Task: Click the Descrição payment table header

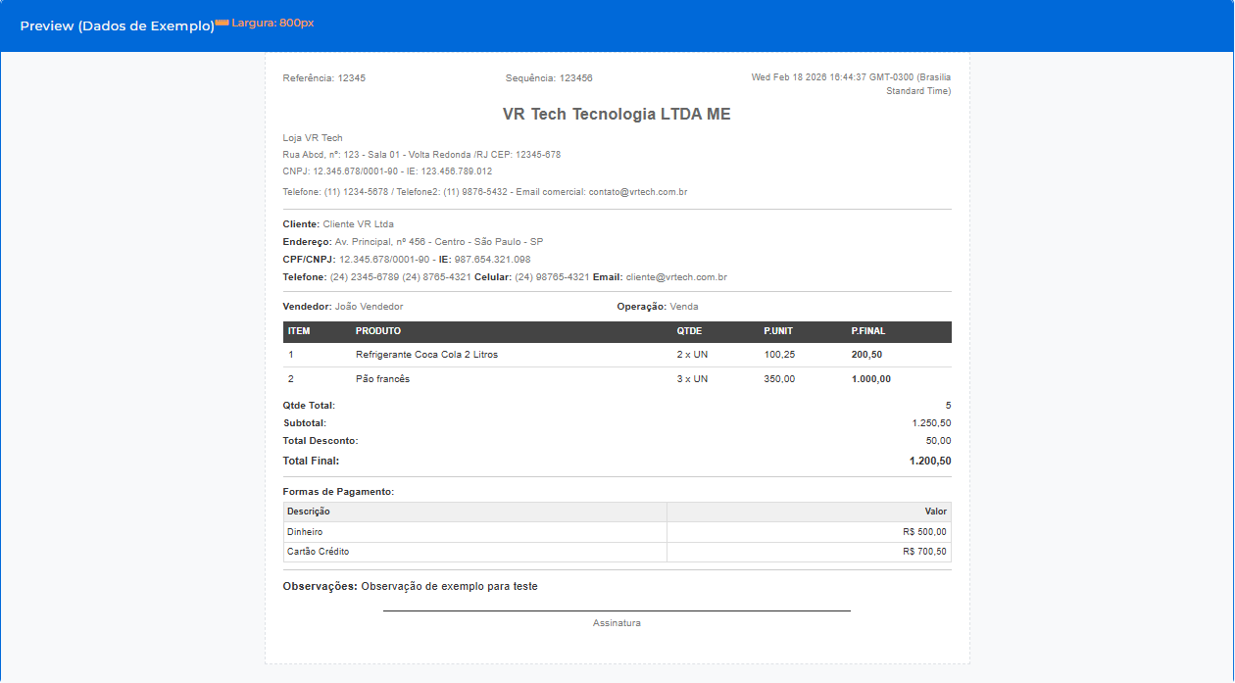Action: 309,512
